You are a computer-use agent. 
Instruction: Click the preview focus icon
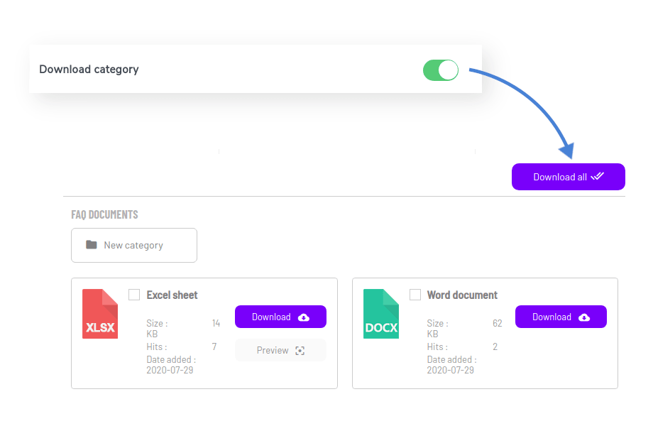[x=300, y=351]
